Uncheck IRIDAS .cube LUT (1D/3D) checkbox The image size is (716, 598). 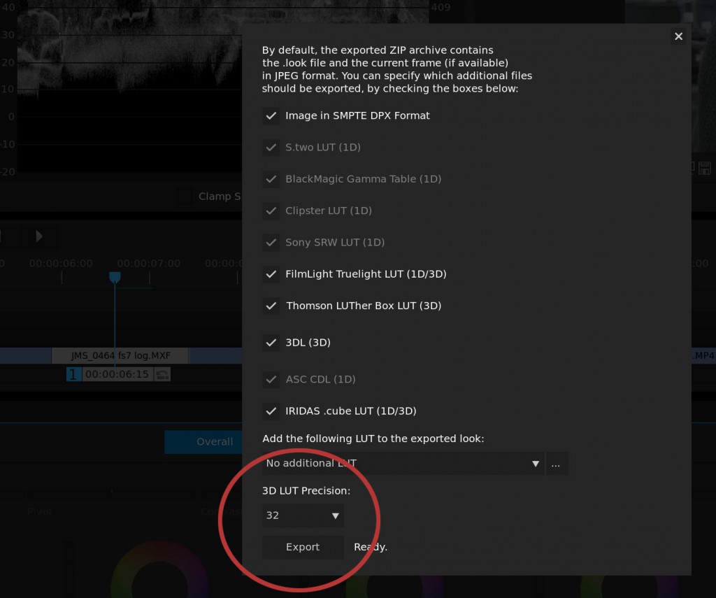coord(271,411)
